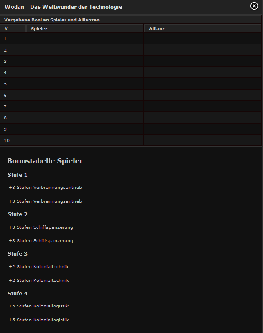This screenshot has height=333, width=263.
Task: Close the Wodan dialog window
Action: [x=254, y=6]
